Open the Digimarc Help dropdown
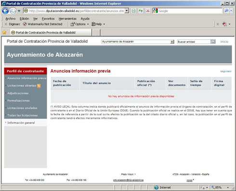 coord(98,24)
